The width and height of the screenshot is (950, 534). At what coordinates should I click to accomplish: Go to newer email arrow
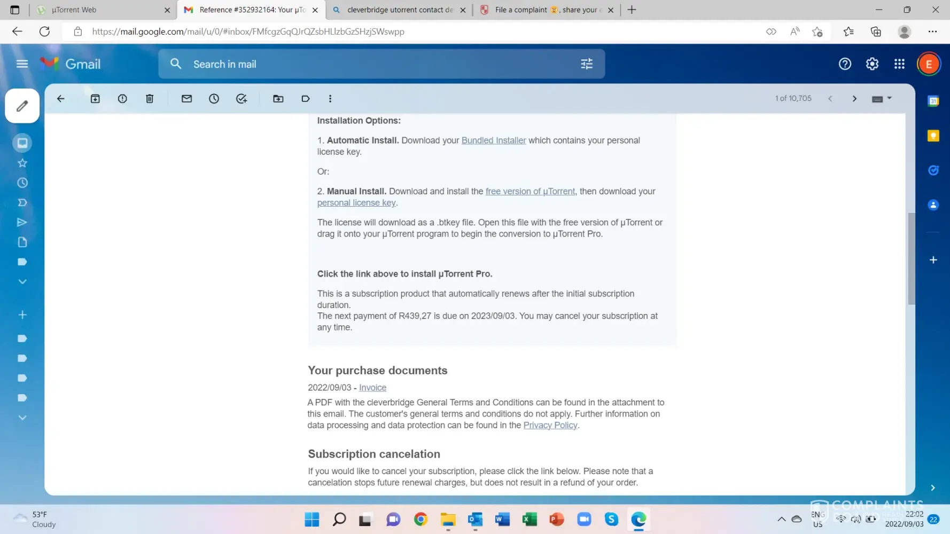coord(830,99)
